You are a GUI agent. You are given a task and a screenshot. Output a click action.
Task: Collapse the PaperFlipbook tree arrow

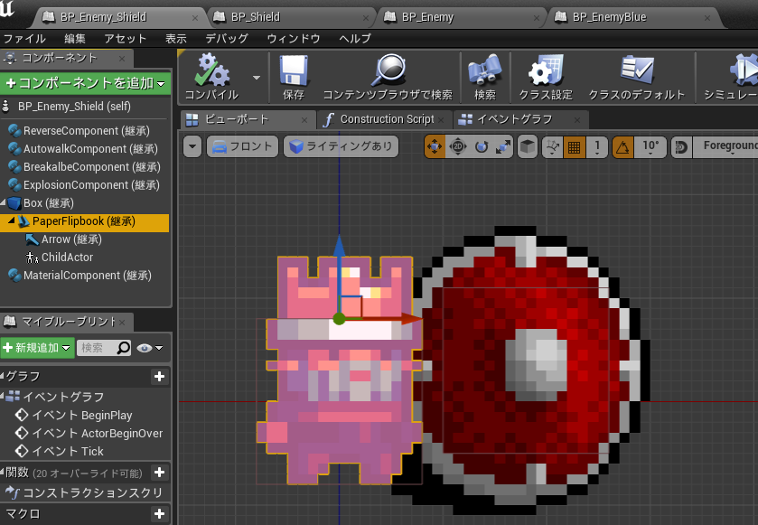pyautogui.click(x=11, y=220)
